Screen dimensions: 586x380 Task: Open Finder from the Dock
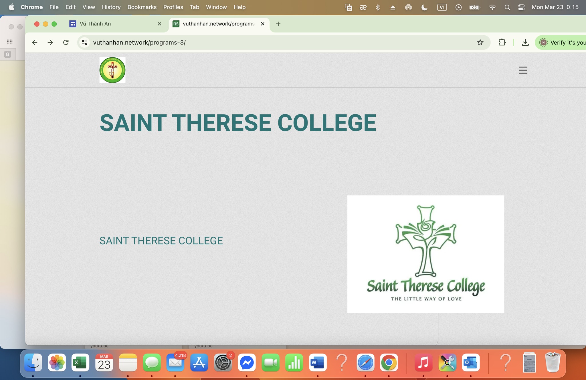(x=33, y=363)
